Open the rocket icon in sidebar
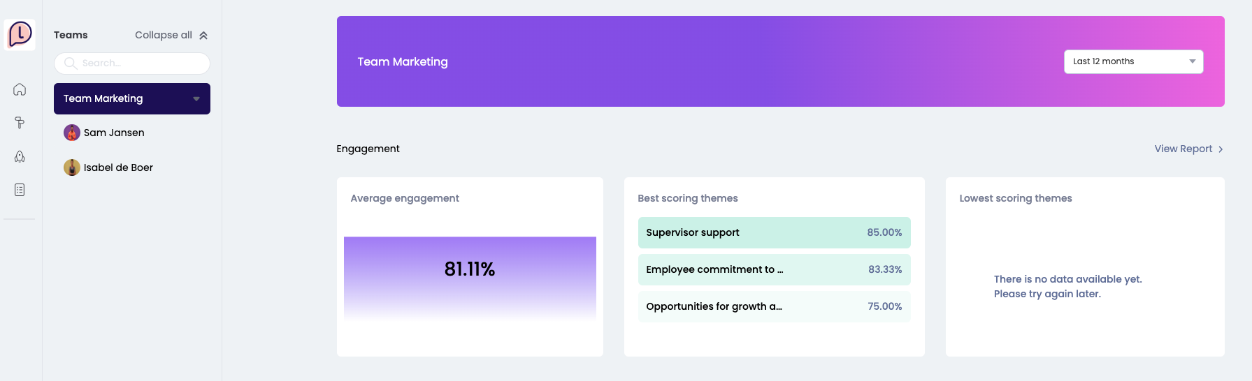Image resolution: width=1252 pixels, height=381 pixels. pyautogui.click(x=20, y=156)
